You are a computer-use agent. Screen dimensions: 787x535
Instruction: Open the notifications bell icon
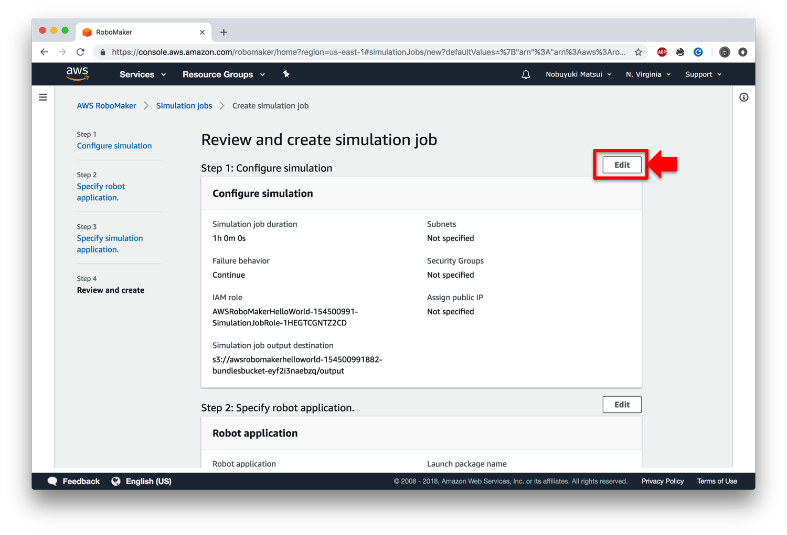pos(526,74)
